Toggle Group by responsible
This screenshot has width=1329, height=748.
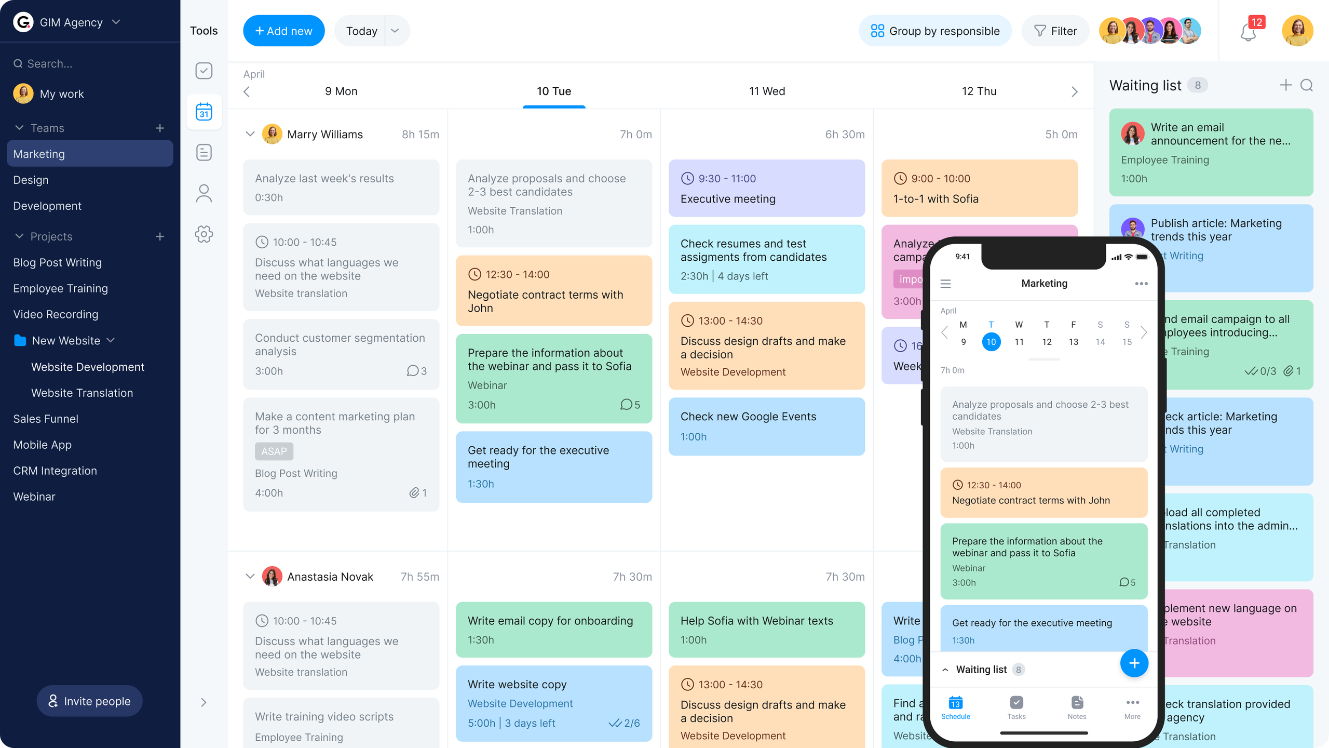(x=935, y=31)
